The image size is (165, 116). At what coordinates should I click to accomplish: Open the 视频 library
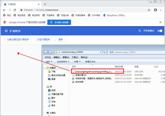click(x=52, y=90)
